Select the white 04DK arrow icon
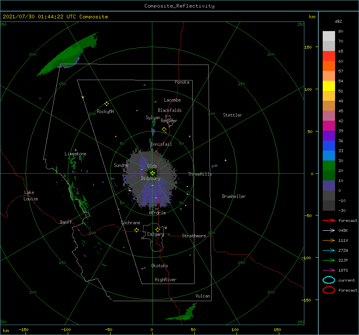Viewport: 359px width, 335px height. 329,230
